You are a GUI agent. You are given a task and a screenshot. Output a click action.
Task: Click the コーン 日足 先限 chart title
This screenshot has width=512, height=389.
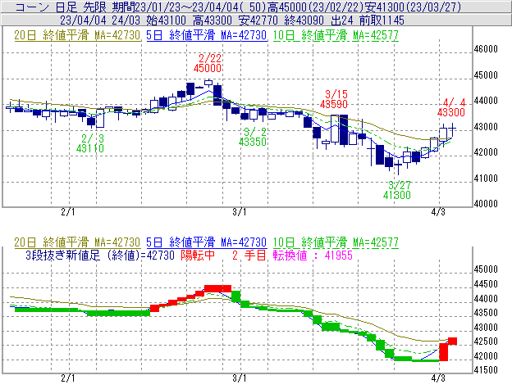click(x=49, y=7)
